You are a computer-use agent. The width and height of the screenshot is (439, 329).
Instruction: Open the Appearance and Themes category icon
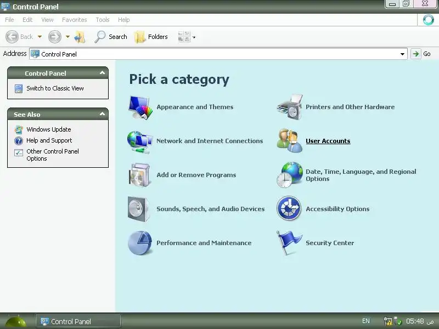pos(140,107)
